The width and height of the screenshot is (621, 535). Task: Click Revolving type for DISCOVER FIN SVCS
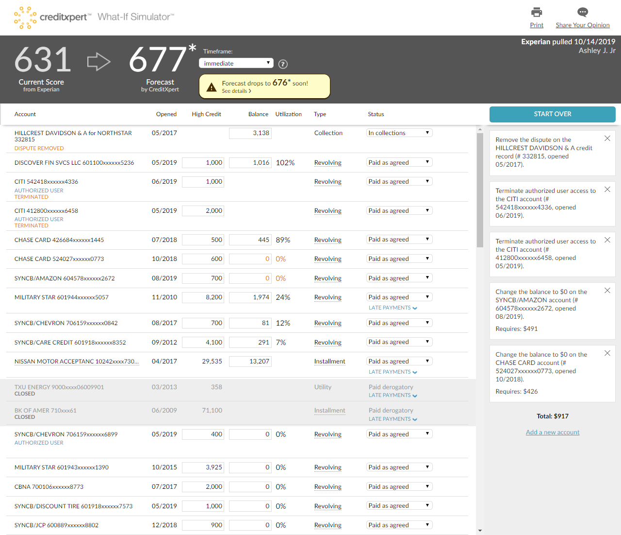[x=328, y=163]
